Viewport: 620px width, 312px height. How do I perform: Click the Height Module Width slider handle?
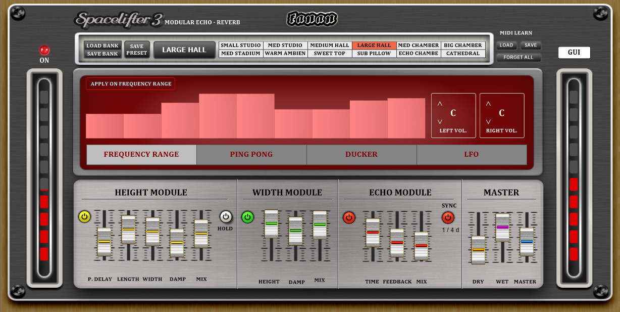click(152, 232)
